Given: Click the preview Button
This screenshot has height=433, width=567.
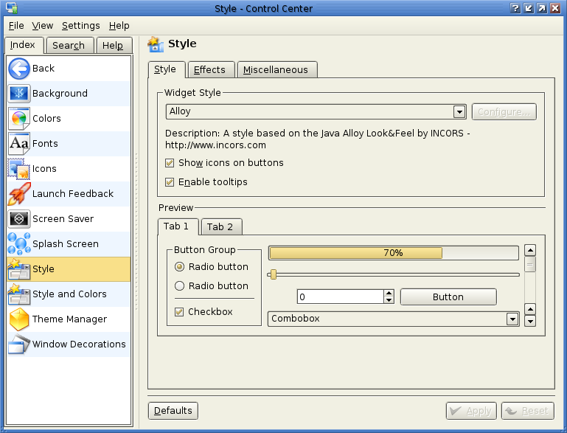Looking at the screenshot, I should click(x=448, y=297).
